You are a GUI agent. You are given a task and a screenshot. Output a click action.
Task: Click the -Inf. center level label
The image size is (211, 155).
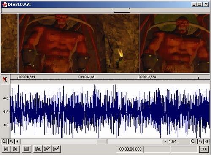pyautogui.click(x=5, y=111)
